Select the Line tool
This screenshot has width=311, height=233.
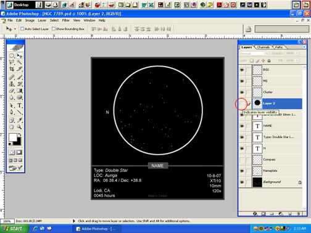pos(19,112)
